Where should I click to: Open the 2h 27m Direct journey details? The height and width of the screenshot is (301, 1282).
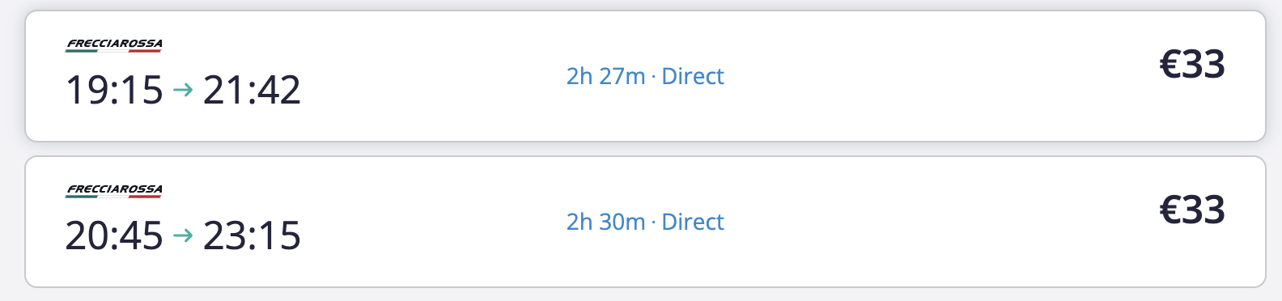click(x=645, y=76)
